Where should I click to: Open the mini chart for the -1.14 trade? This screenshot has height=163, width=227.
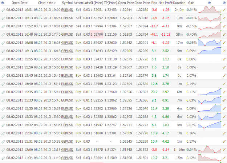coord(210,150)
